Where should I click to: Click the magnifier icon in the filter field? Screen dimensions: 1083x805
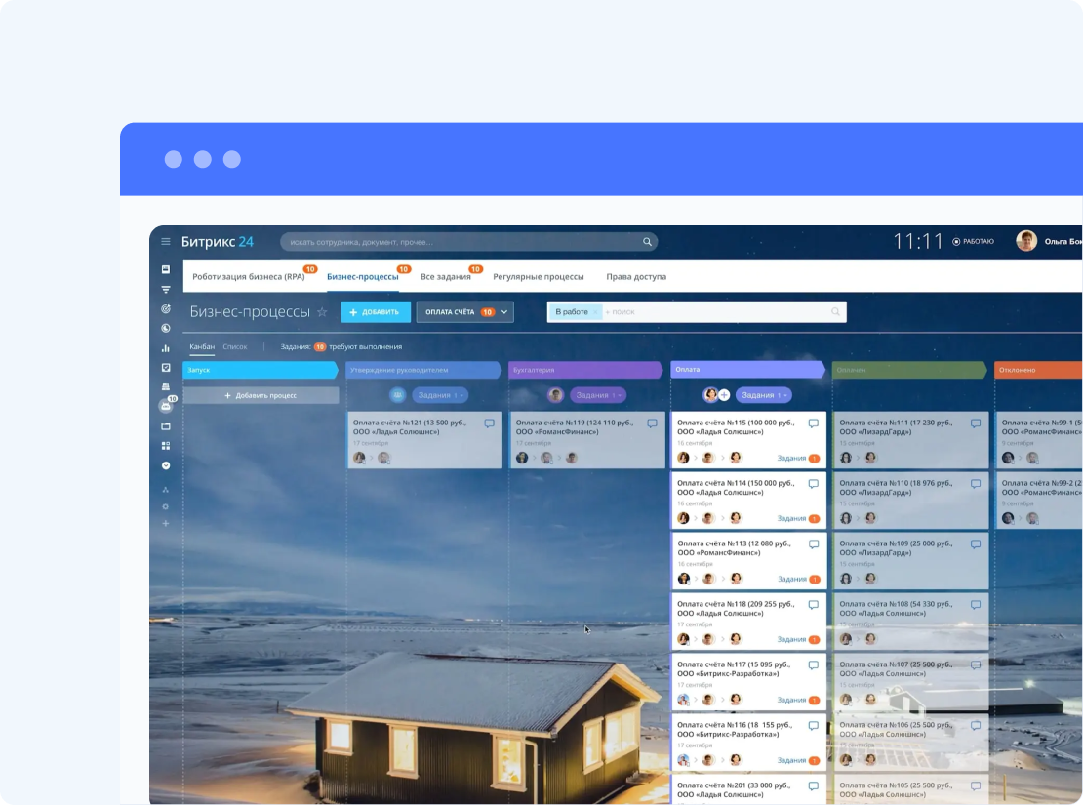[x=835, y=312]
